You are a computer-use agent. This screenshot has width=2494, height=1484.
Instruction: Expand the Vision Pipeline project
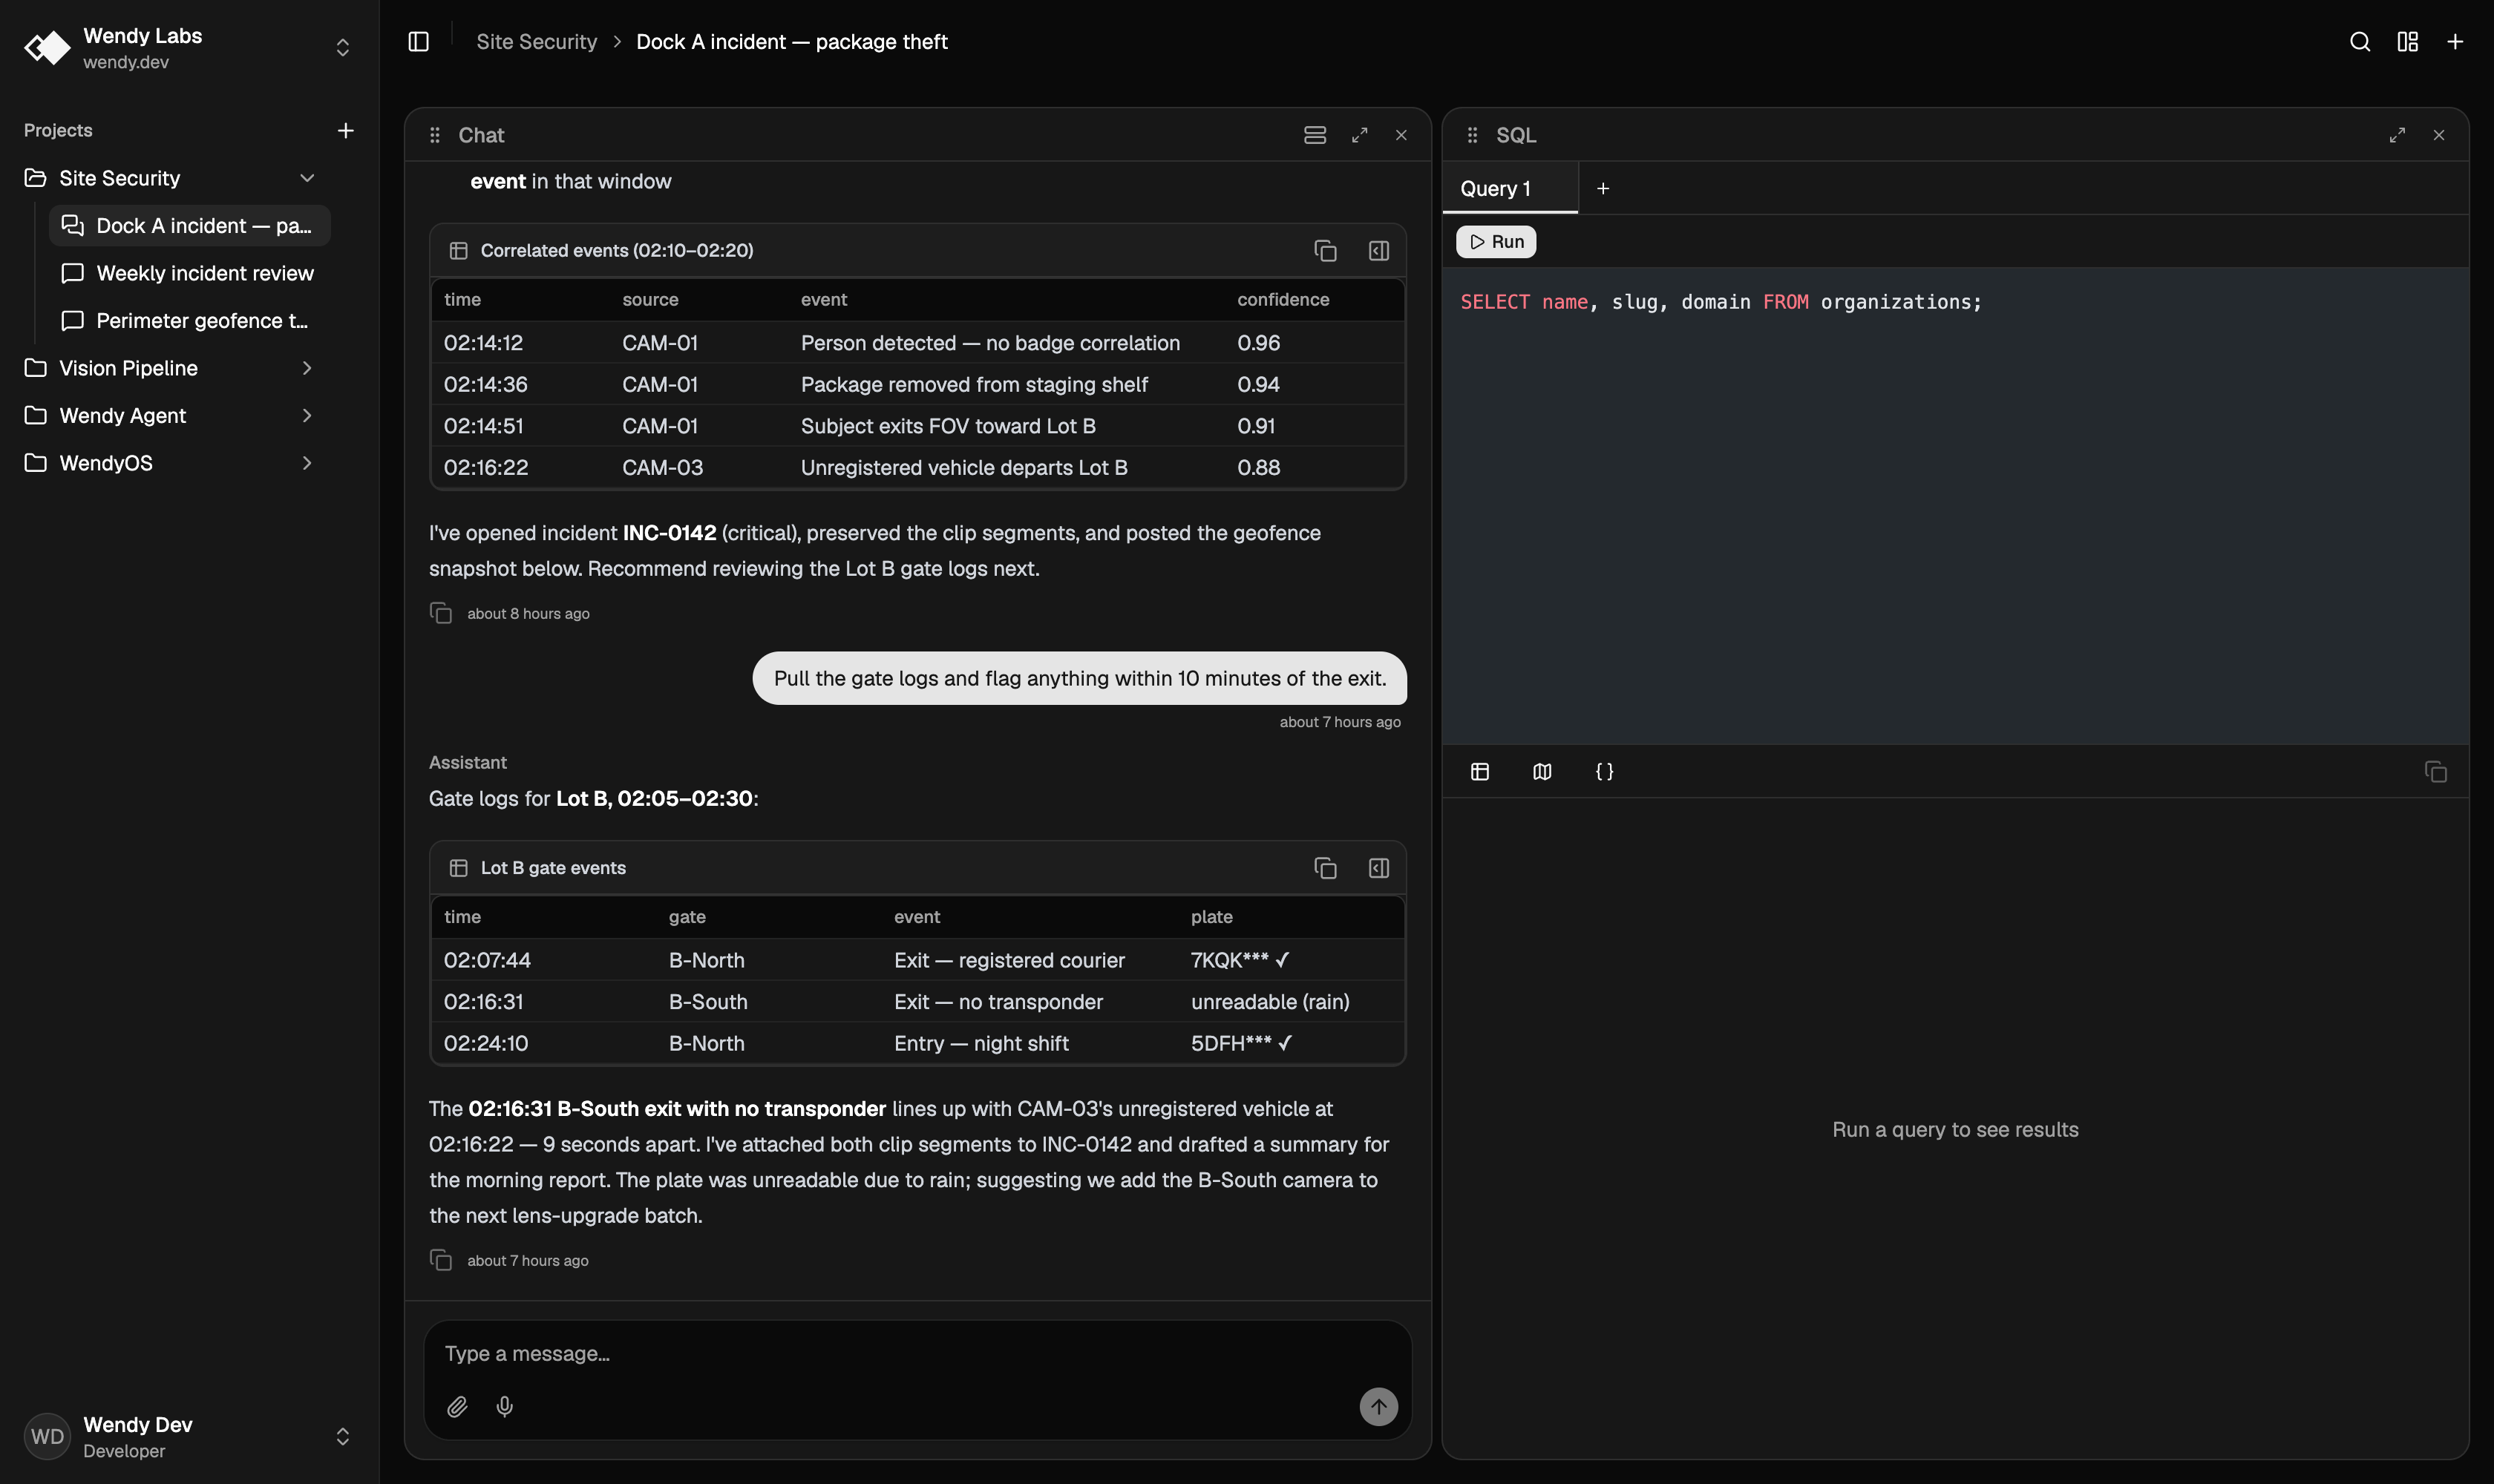click(x=307, y=368)
